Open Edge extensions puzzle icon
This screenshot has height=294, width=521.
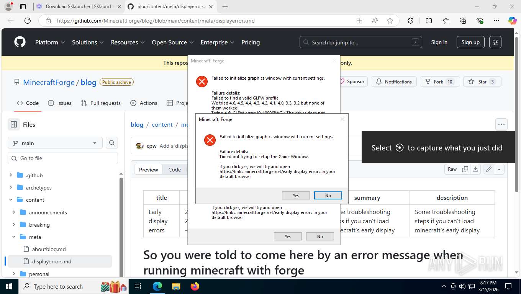pyautogui.click(x=410, y=21)
